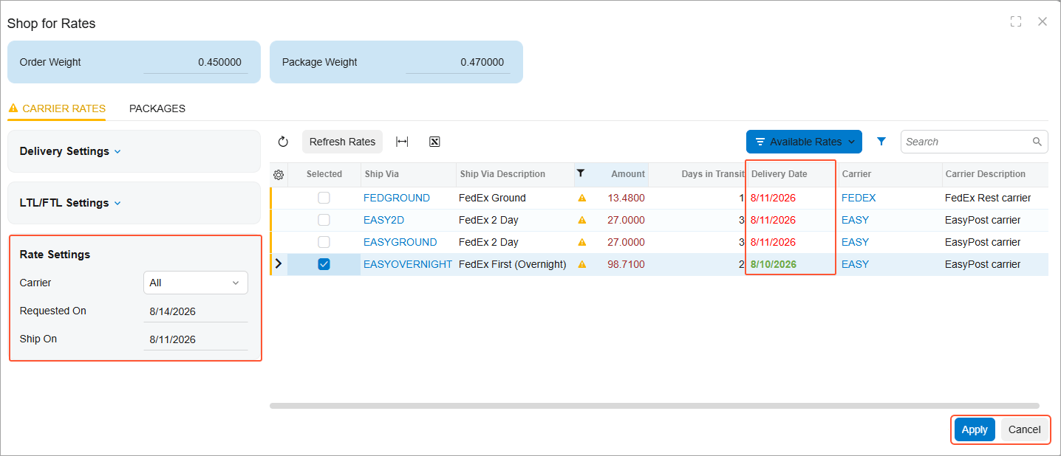This screenshot has width=1061, height=456.
Task: Sort by the Ship Via column header
Action: pyautogui.click(x=408, y=174)
